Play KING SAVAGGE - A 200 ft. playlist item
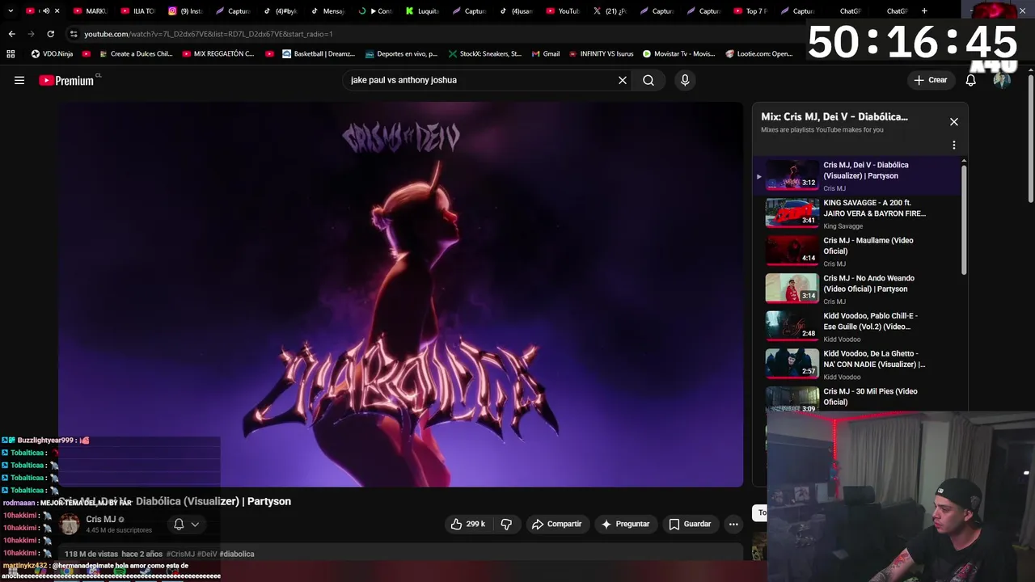Viewport: 1035px width, 582px height. point(857,213)
